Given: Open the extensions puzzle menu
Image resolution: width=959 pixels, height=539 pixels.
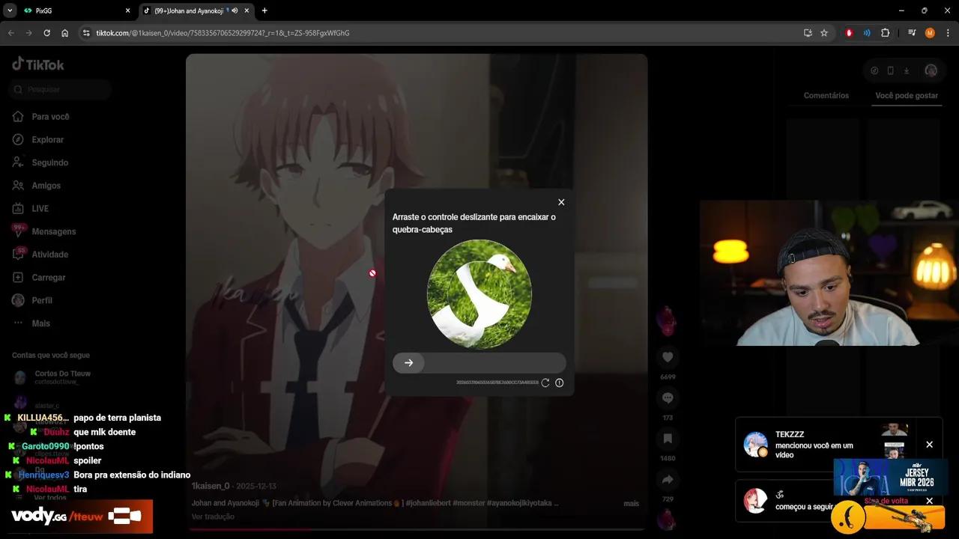Looking at the screenshot, I should pos(885,33).
